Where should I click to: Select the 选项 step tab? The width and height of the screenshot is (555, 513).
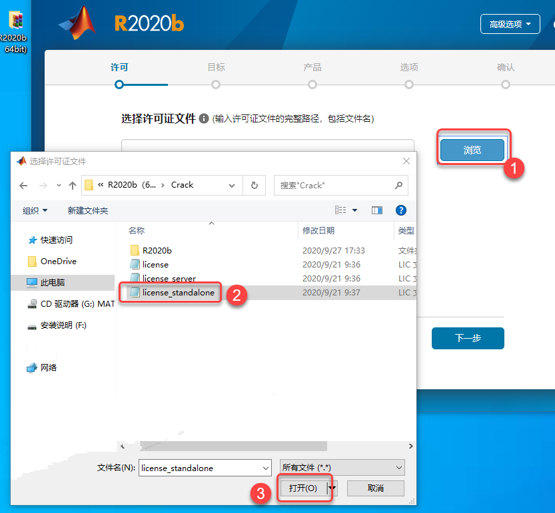409,67
